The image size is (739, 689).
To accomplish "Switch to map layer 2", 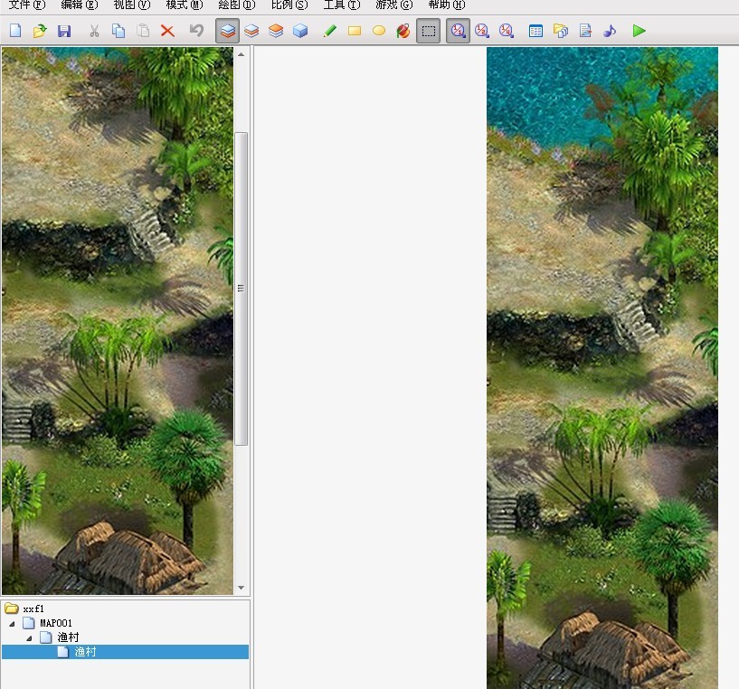I will click(x=251, y=31).
